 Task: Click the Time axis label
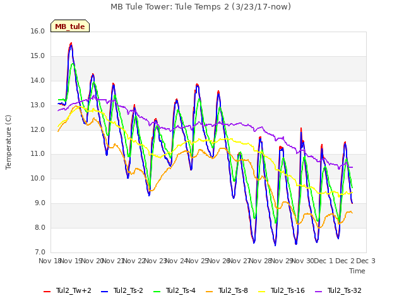coord(357,271)
